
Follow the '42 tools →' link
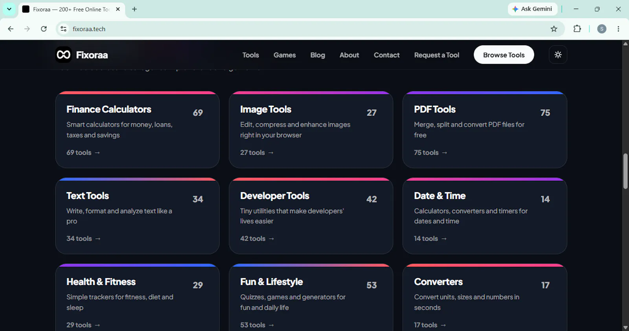pos(257,238)
